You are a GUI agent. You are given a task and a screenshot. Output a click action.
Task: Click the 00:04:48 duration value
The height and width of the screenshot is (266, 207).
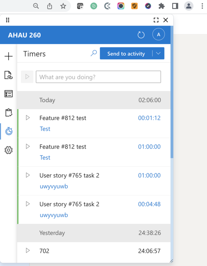click(x=149, y=204)
